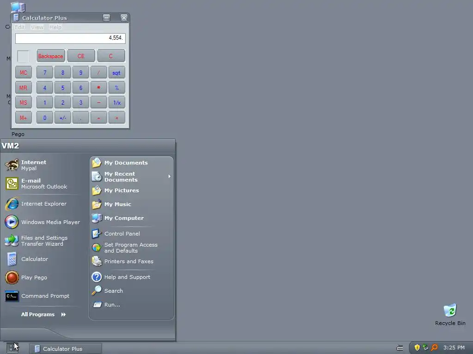Open My Documents folder

(x=120, y=163)
